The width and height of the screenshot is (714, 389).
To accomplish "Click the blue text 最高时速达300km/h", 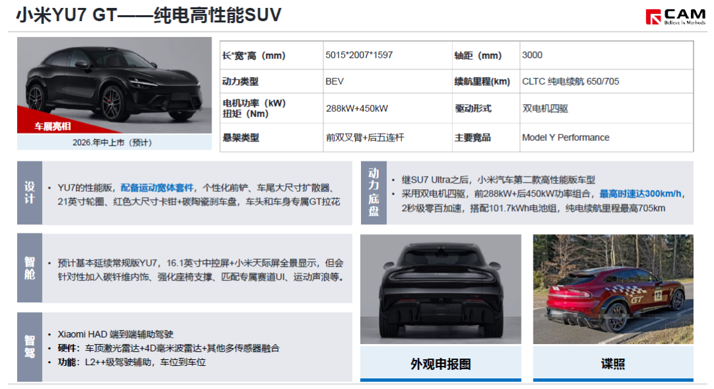I will (640, 194).
